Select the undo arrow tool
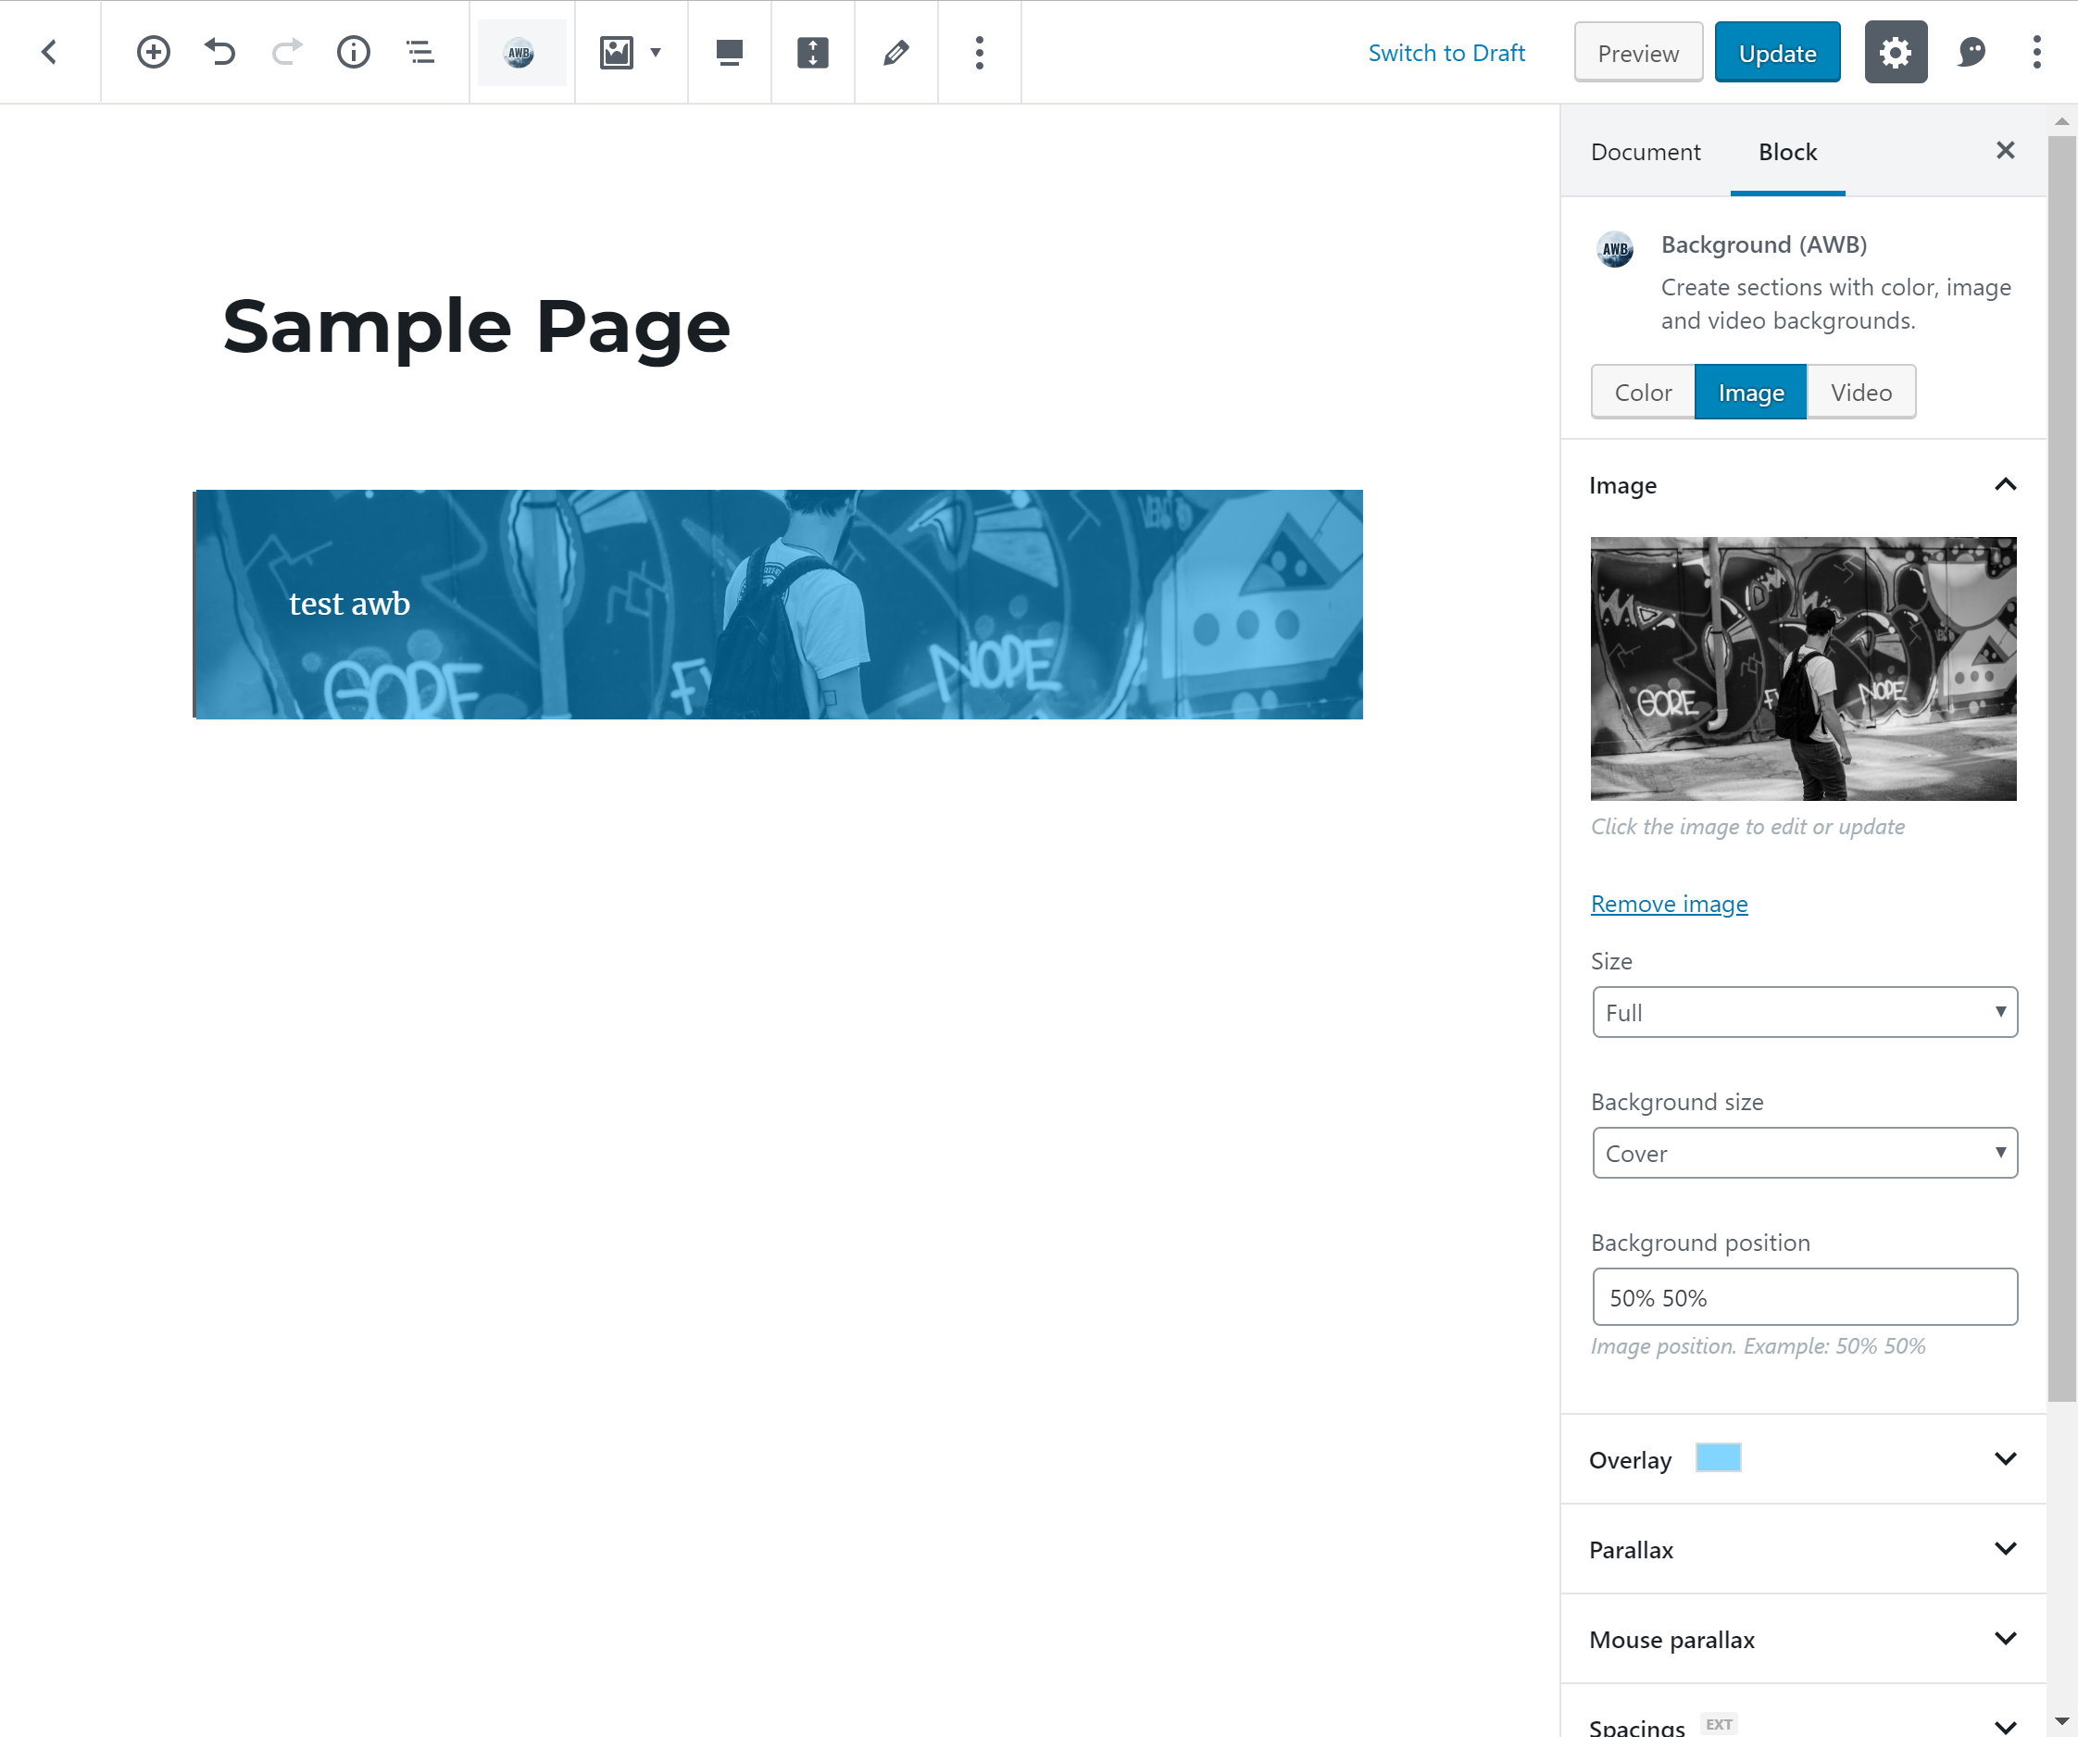Screen dimensions: 2078x1737 219,52
